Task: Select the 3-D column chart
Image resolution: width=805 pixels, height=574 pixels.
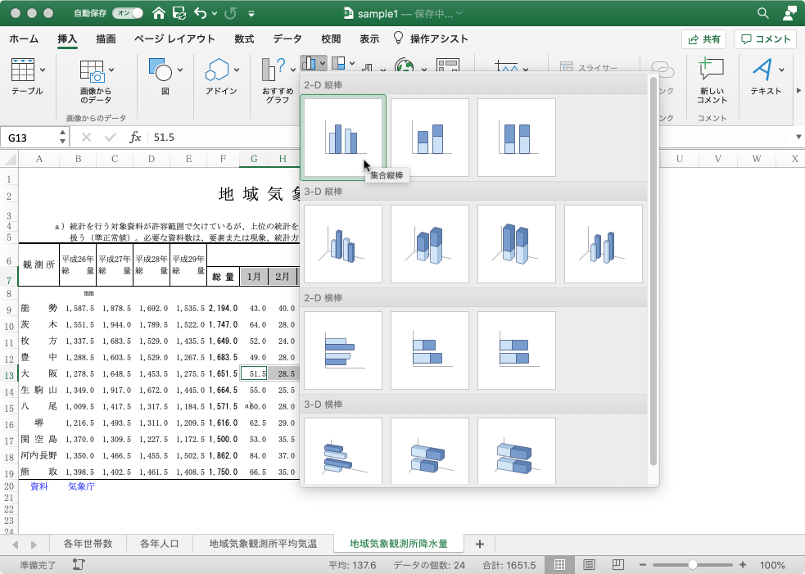Action: pos(604,244)
